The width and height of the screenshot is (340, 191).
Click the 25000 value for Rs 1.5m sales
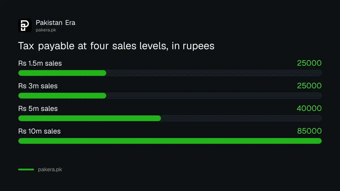click(309, 63)
